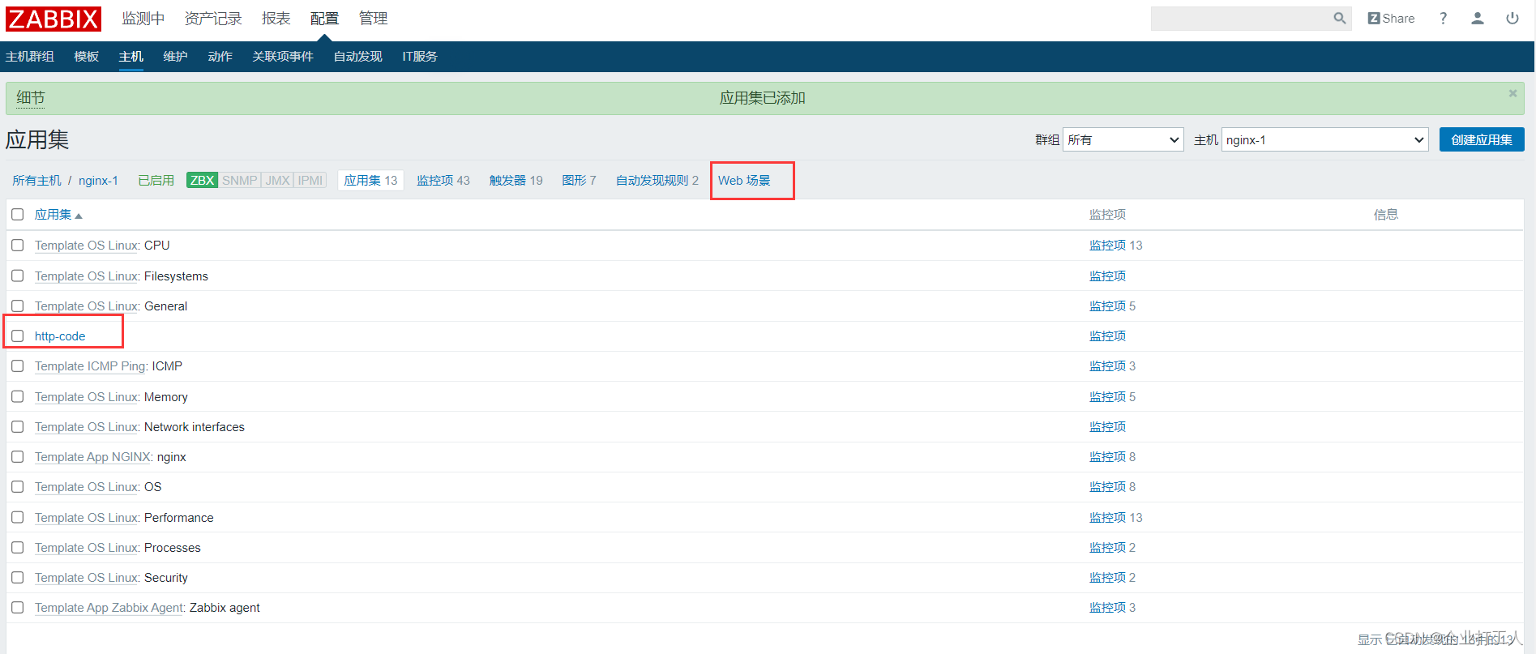Go to 模板 submenu
Image resolution: width=1536 pixels, height=654 pixels.
pyautogui.click(x=87, y=57)
